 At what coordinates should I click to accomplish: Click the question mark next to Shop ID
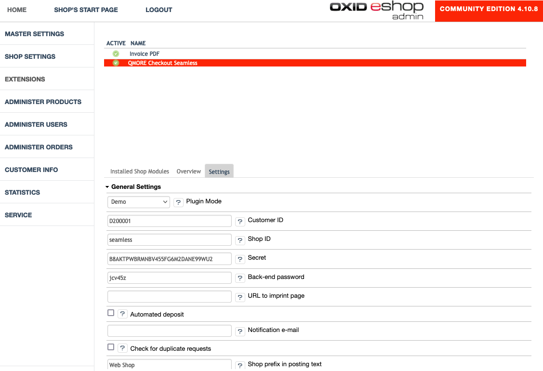(240, 240)
